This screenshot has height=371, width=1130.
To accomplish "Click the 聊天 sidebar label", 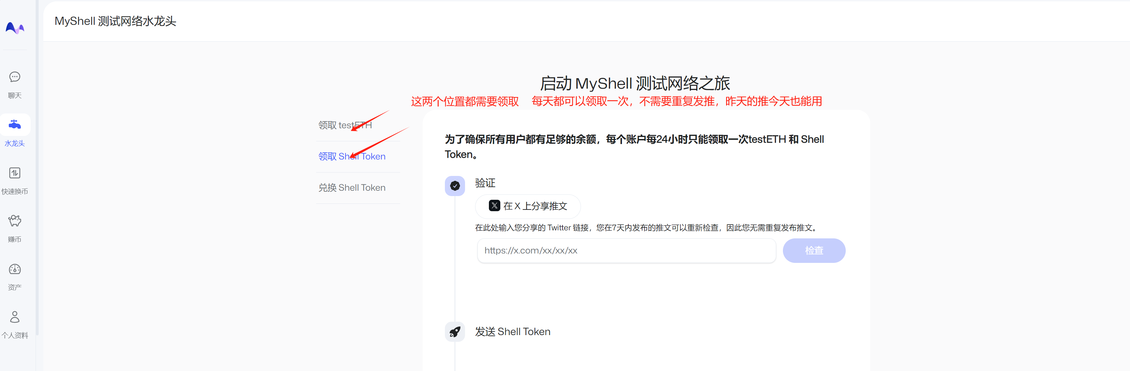I will coord(15,96).
